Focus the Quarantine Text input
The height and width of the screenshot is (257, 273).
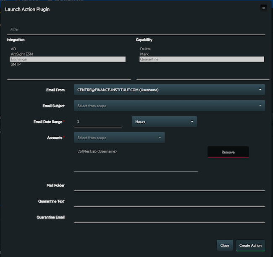169,202
